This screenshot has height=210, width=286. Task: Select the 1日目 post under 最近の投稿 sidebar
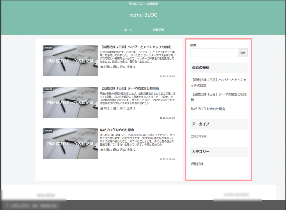219,97
